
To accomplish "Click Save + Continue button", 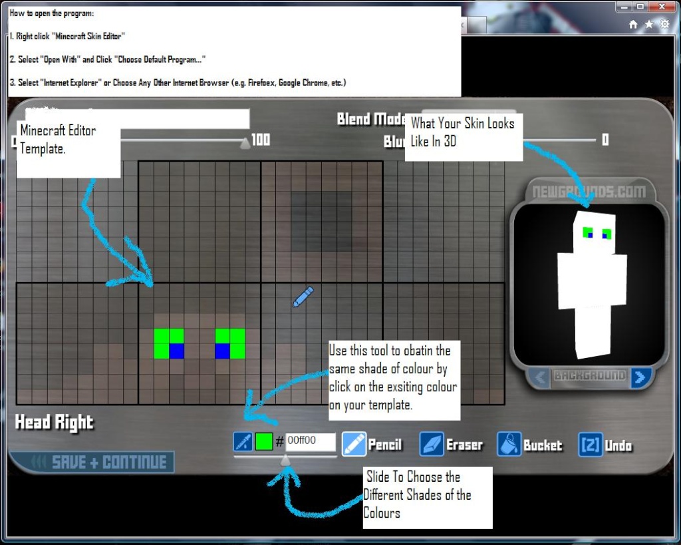I will click(93, 462).
